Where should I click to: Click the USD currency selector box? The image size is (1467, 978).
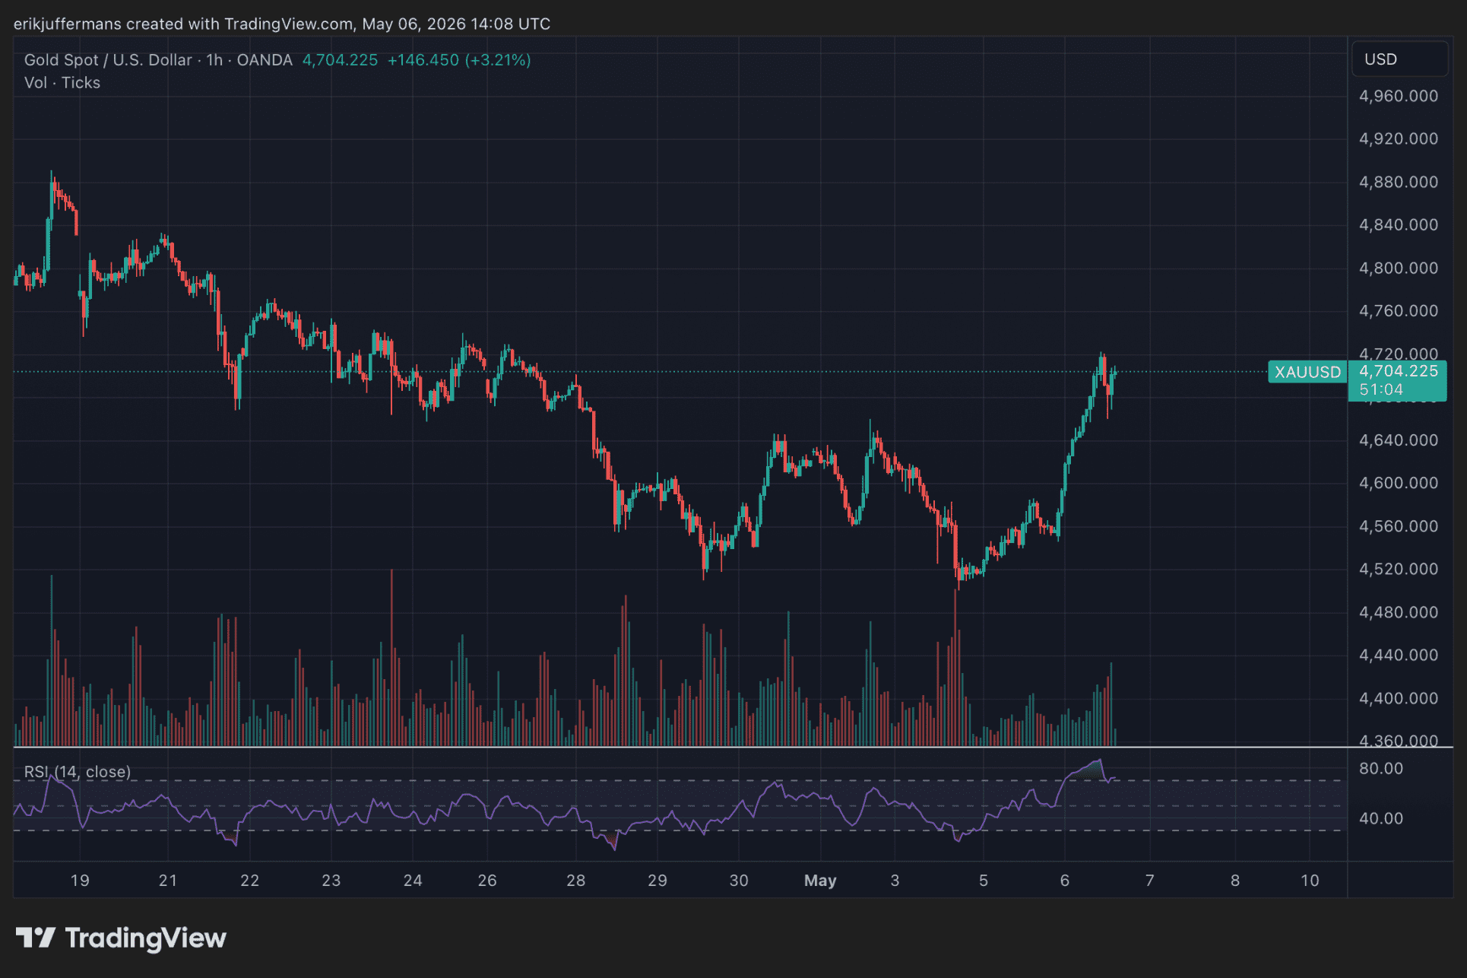point(1399,59)
